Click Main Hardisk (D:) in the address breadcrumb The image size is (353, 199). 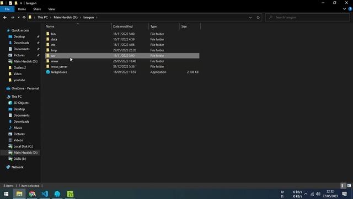point(66,17)
